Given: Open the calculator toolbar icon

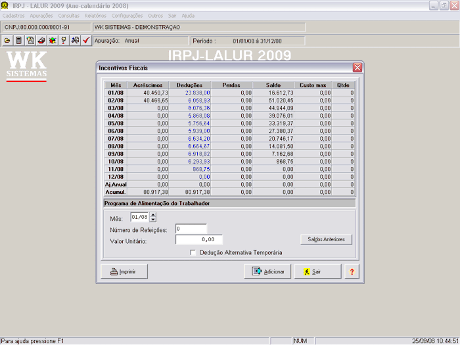Looking at the screenshot, I should click(18, 40).
